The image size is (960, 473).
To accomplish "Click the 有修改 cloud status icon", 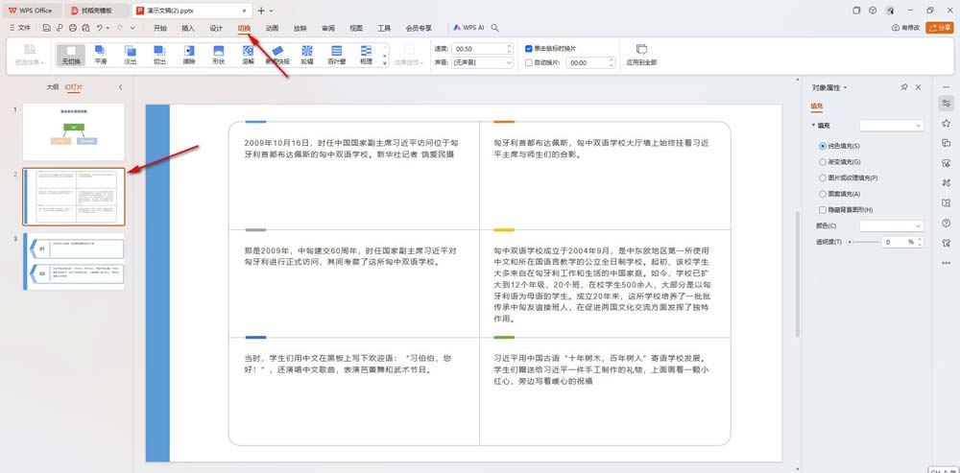I will [905, 28].
